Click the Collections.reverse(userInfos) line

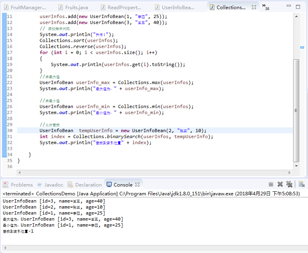point(83,46)
